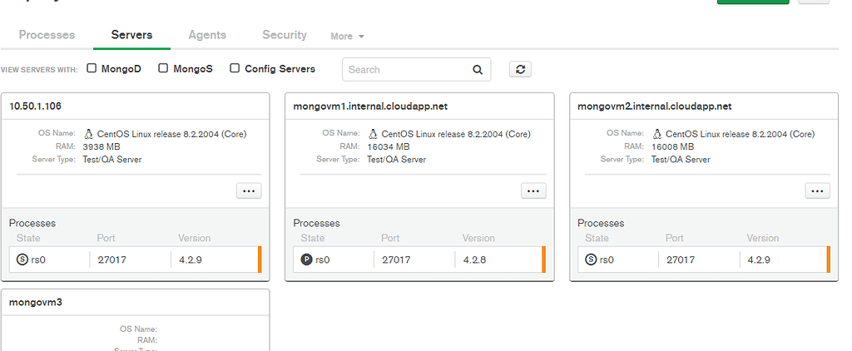Click Linux penguin icon in mongovm2 card
The image size is (852, 351).
657,134
